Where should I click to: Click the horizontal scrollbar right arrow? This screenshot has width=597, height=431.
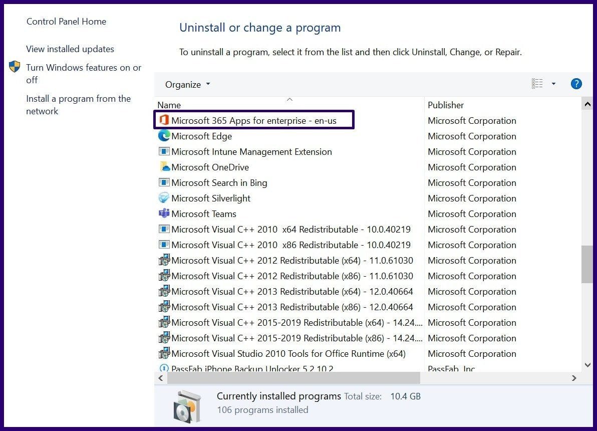[x=574, y=378]
